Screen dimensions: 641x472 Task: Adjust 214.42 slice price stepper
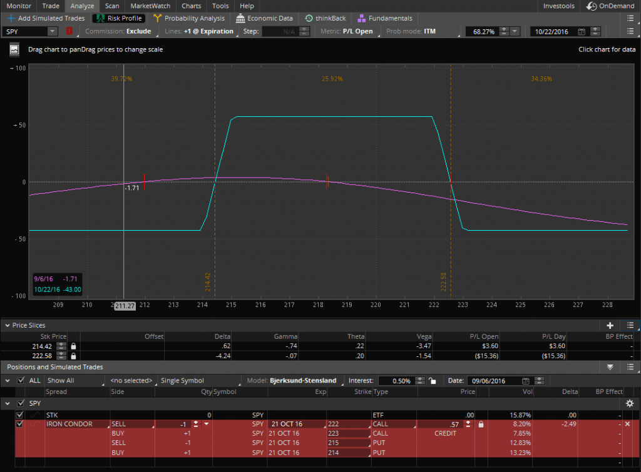click(61, 346)
